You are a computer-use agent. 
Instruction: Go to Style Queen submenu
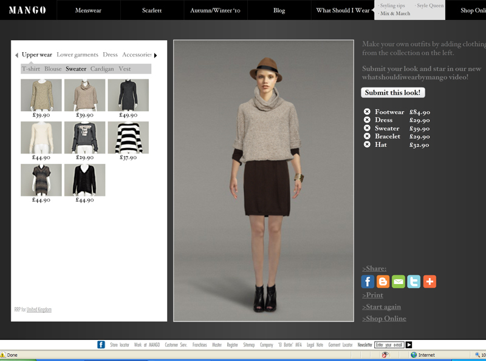coord(430,5)
